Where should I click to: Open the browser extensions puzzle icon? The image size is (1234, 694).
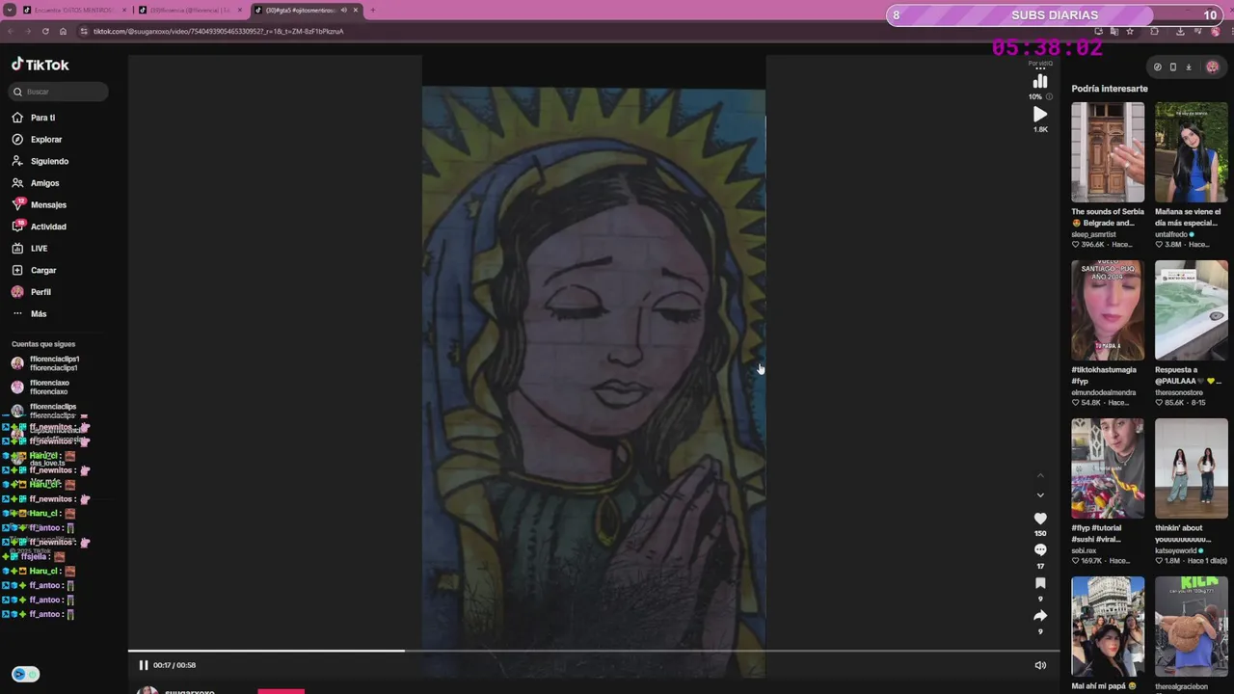pyautogui.click(x=1154, y=31)
